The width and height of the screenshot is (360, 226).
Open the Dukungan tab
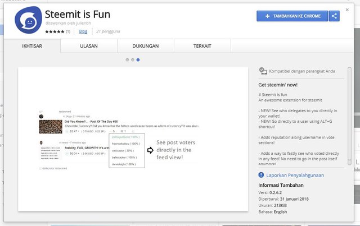[x=146, y=46]
